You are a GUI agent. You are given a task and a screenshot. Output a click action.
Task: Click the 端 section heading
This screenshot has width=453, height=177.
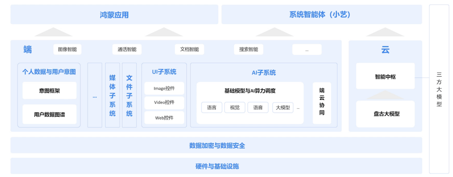coord(28,50)
